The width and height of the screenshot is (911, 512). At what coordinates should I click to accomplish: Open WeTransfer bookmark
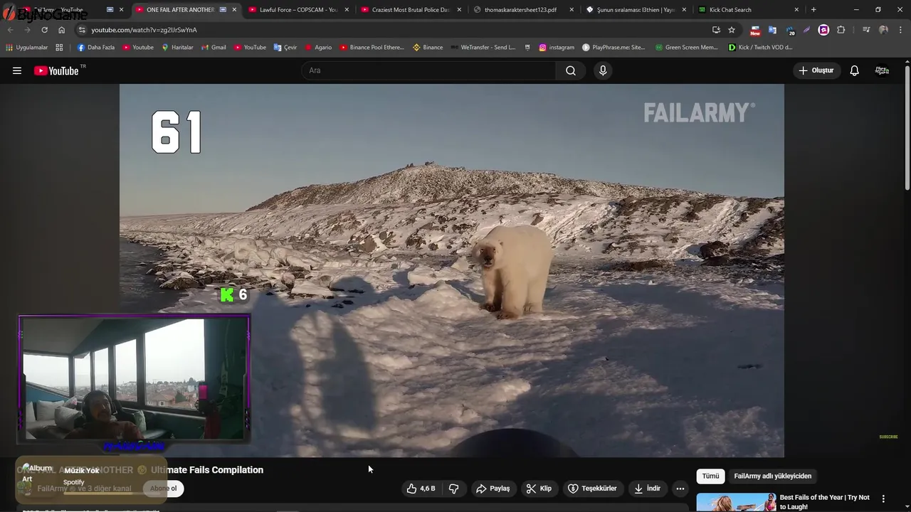(x=483, y=47)
